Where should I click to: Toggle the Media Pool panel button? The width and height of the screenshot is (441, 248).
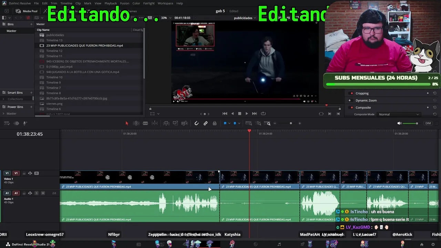click(27, 11)
